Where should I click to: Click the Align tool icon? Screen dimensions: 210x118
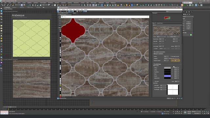click(85, 5)
